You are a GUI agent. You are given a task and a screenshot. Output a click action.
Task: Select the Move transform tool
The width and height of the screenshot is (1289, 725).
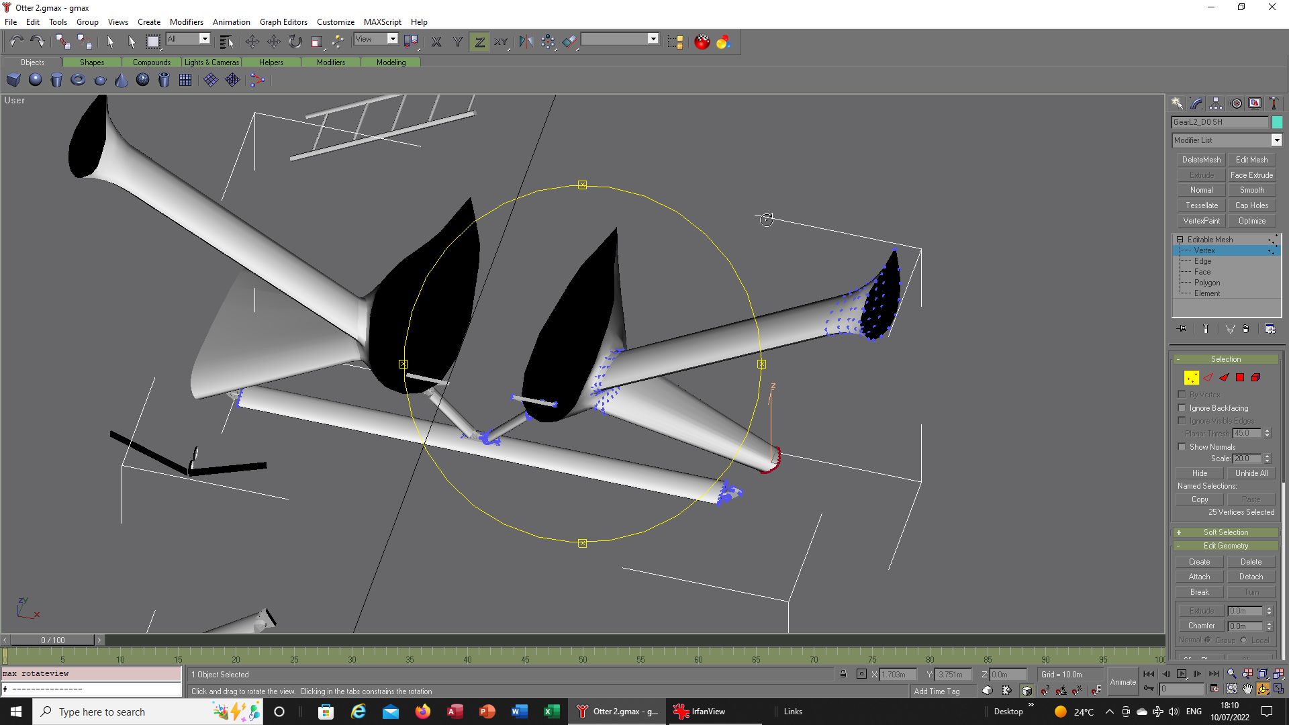tap(252, 42)
